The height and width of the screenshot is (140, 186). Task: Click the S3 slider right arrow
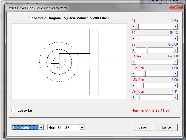175,50
